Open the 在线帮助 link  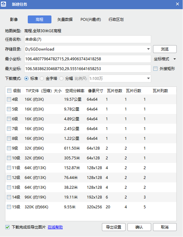click(x=55, y=227)
